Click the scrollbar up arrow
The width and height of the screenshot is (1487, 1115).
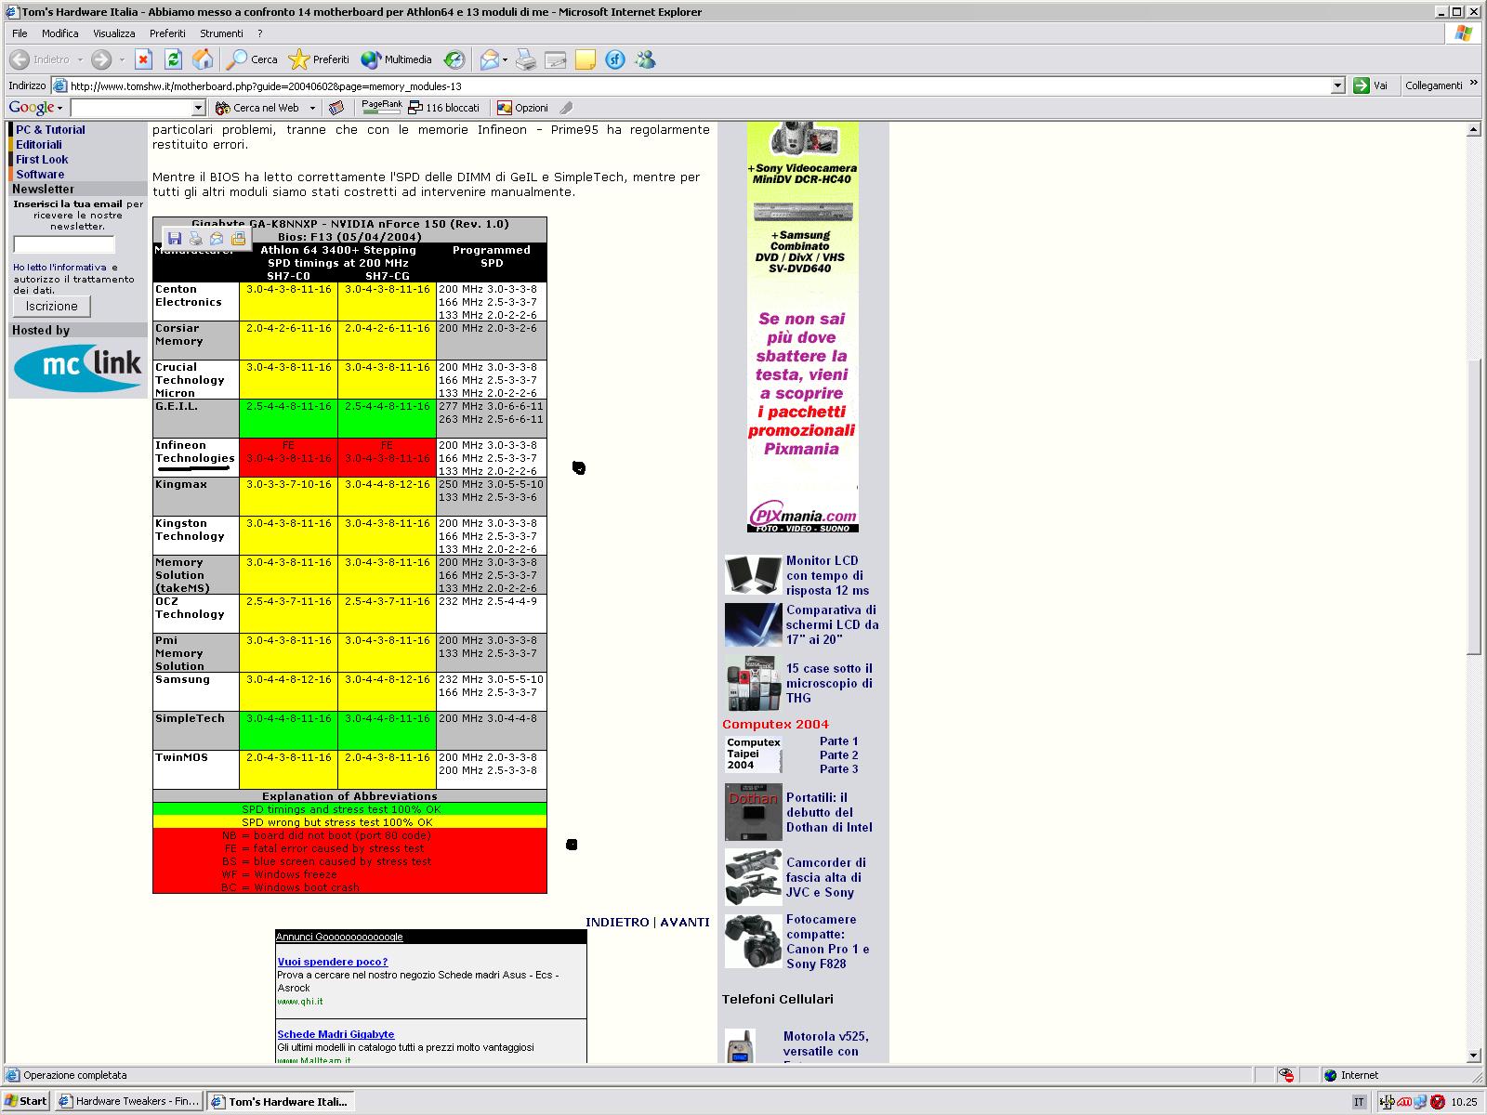[1473, 130]
